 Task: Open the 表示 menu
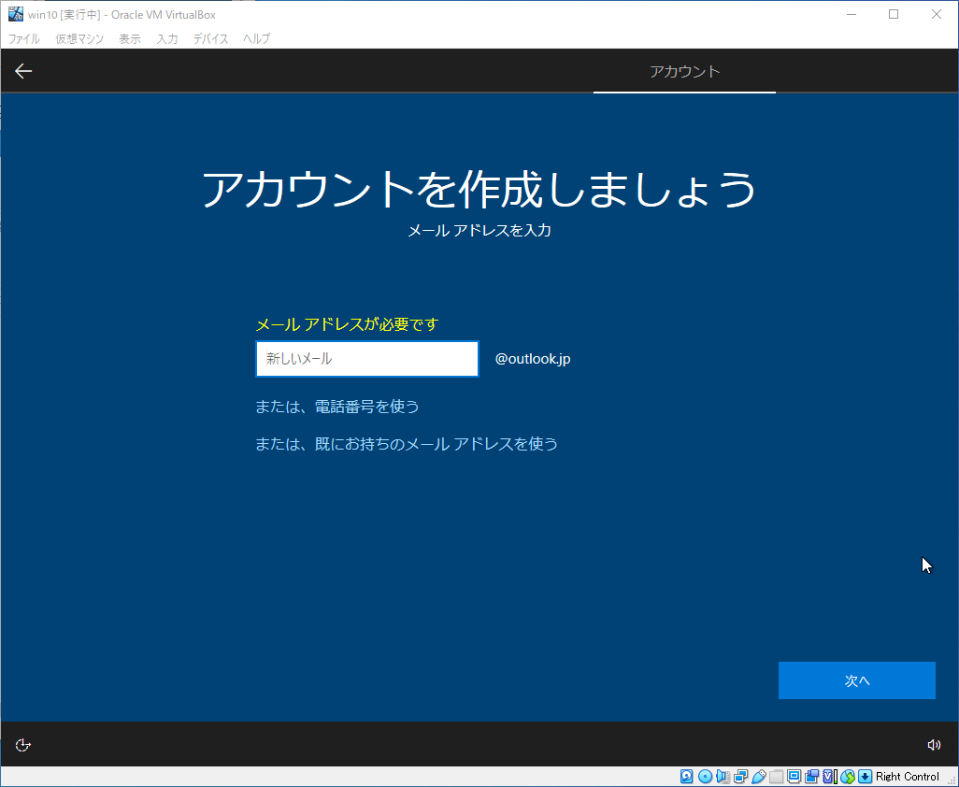(130, 38)
